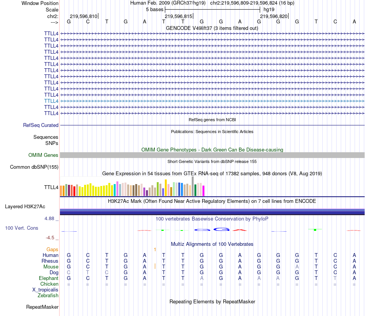Open Multiz Alignments of 100 Vertebrates title
Viewport: 365px width, 316px height.
pos(212,244)
